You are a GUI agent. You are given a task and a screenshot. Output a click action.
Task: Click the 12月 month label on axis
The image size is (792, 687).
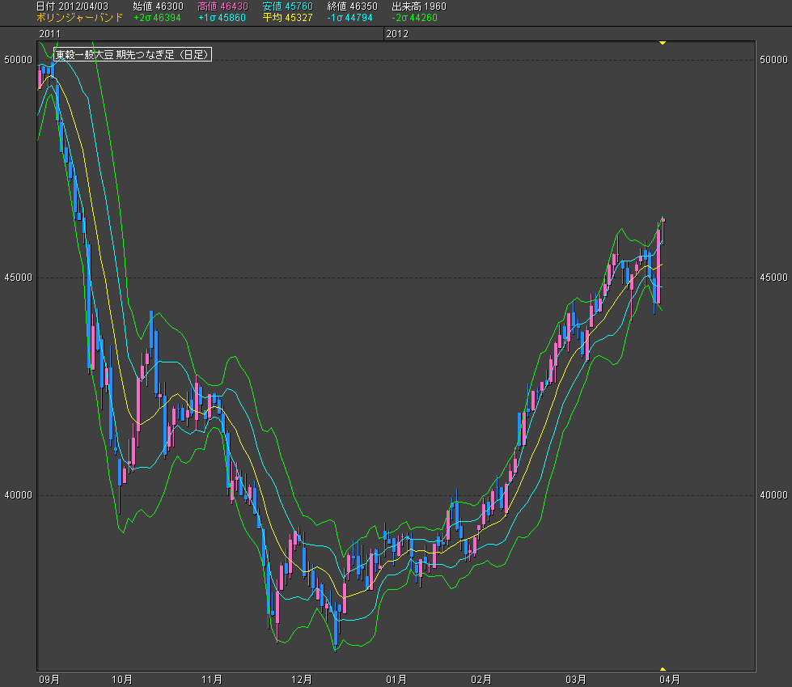[x=303, y=679]
